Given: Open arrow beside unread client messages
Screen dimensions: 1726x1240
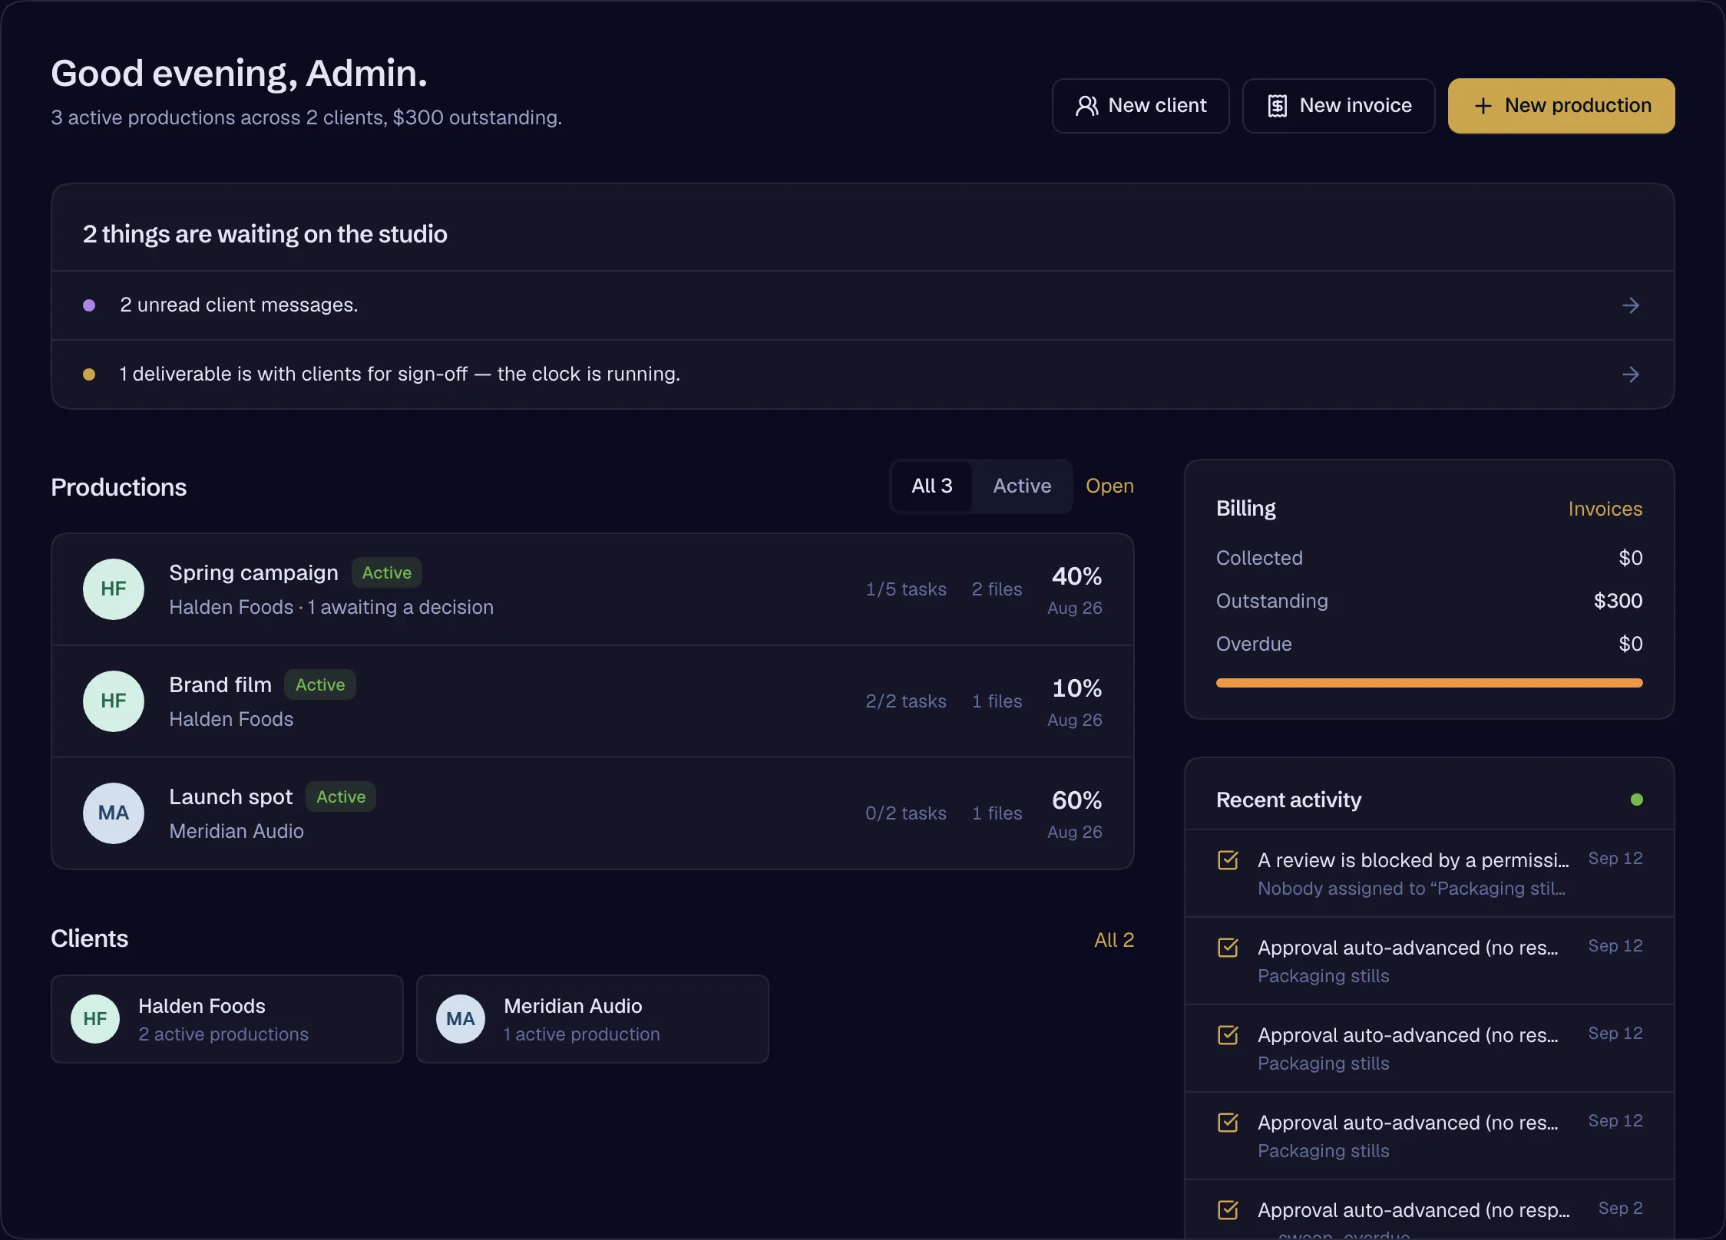Looking at the screenshot, I should click(x=1631, y=305).
